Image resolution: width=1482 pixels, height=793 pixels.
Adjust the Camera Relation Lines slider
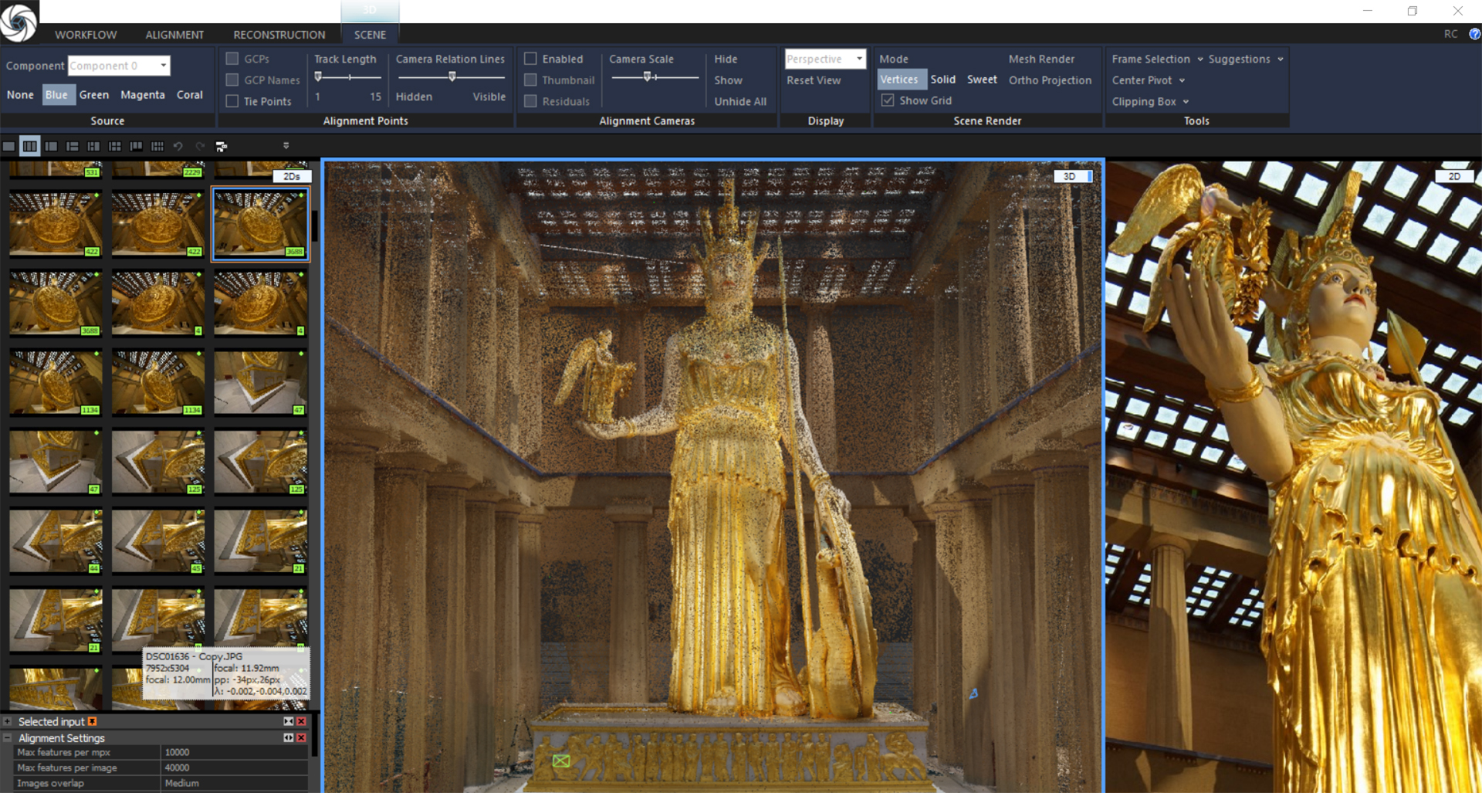point(451,77)
